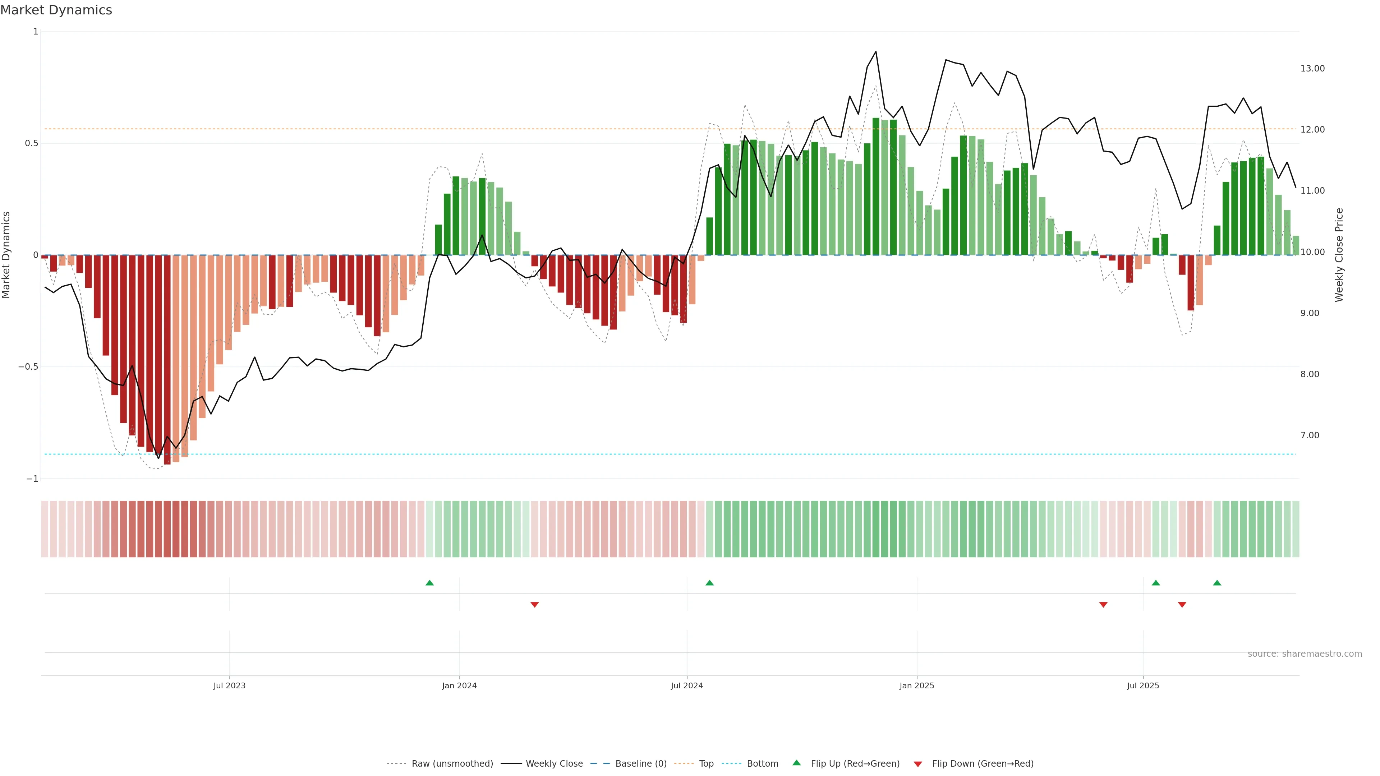Image resolution: width=1380 pixels, height=776 pixels.
Task: Click the red triangle icon in the legend
Action: [918, 764]
